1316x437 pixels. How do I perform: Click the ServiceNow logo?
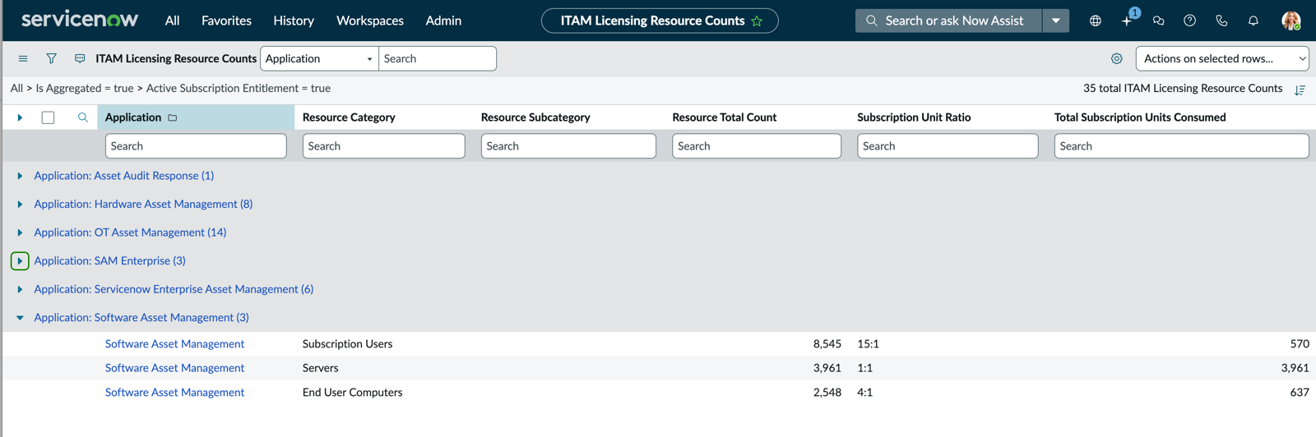(x=80, y=20)
